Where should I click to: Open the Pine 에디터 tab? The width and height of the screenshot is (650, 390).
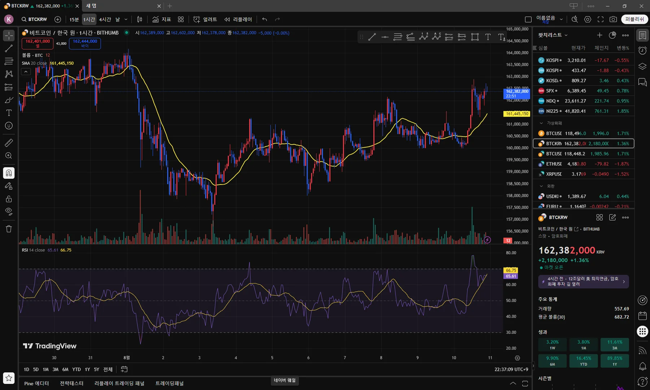pos(36,383)
